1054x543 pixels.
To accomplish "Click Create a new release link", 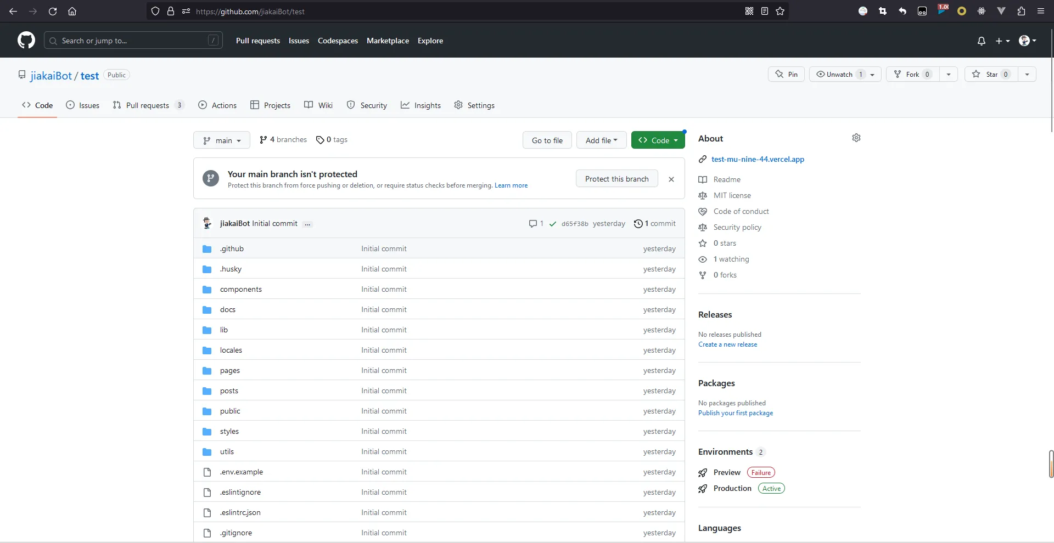I will pyautogui.click(x=727, y=344).
